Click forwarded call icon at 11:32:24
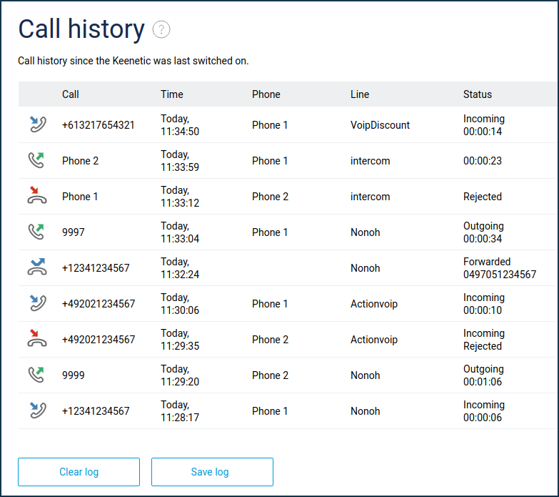This screenshot has height=497, width=559. pyautogui.click(x=37, y=267)
